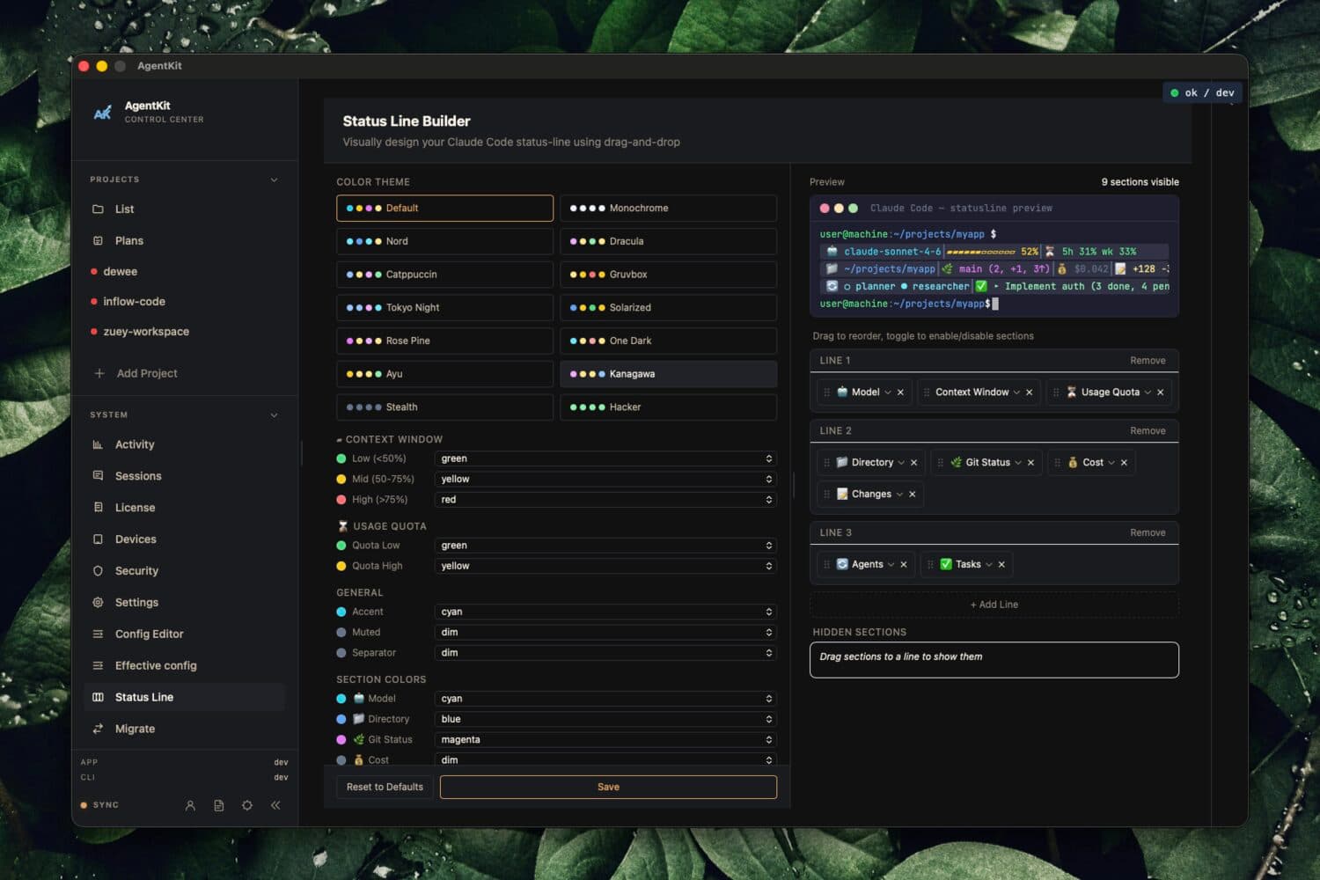1320x880 pixels.
Task: Click the Security shield icon
Action: pyautogui.click(x=98, y=571)
